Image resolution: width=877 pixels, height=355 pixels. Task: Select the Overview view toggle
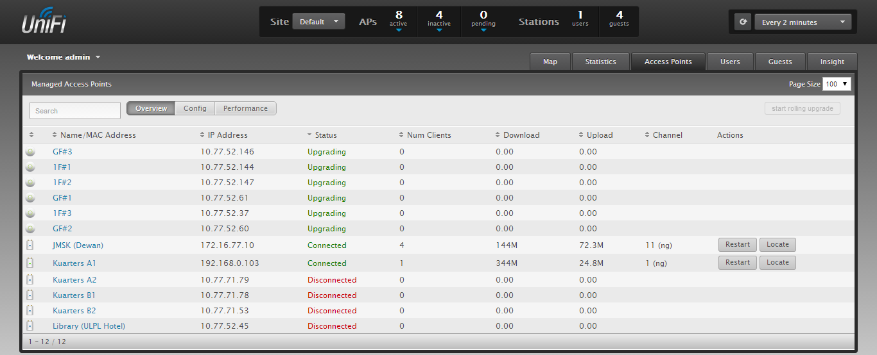point(151,108)
